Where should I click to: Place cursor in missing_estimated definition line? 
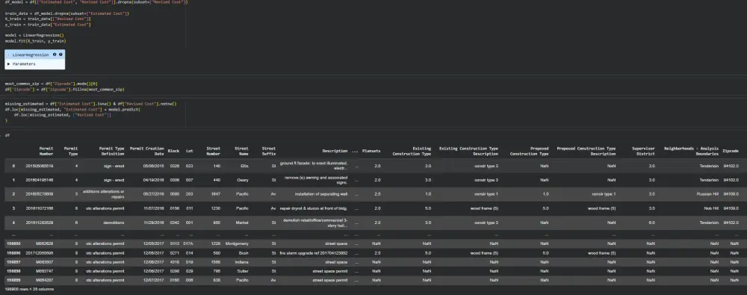[x=90, y=103]
